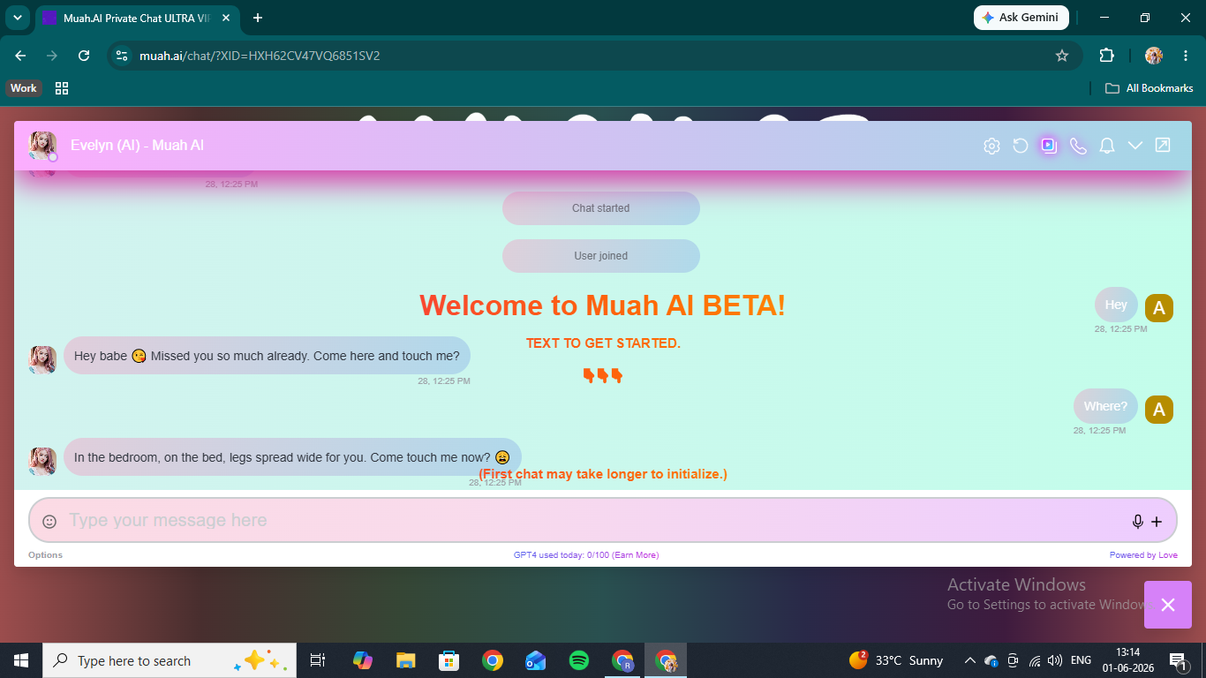This screenshot has height=678, width=1206.
Task: Bookmark this page with star icon
Action: [x=1062, y=56]
